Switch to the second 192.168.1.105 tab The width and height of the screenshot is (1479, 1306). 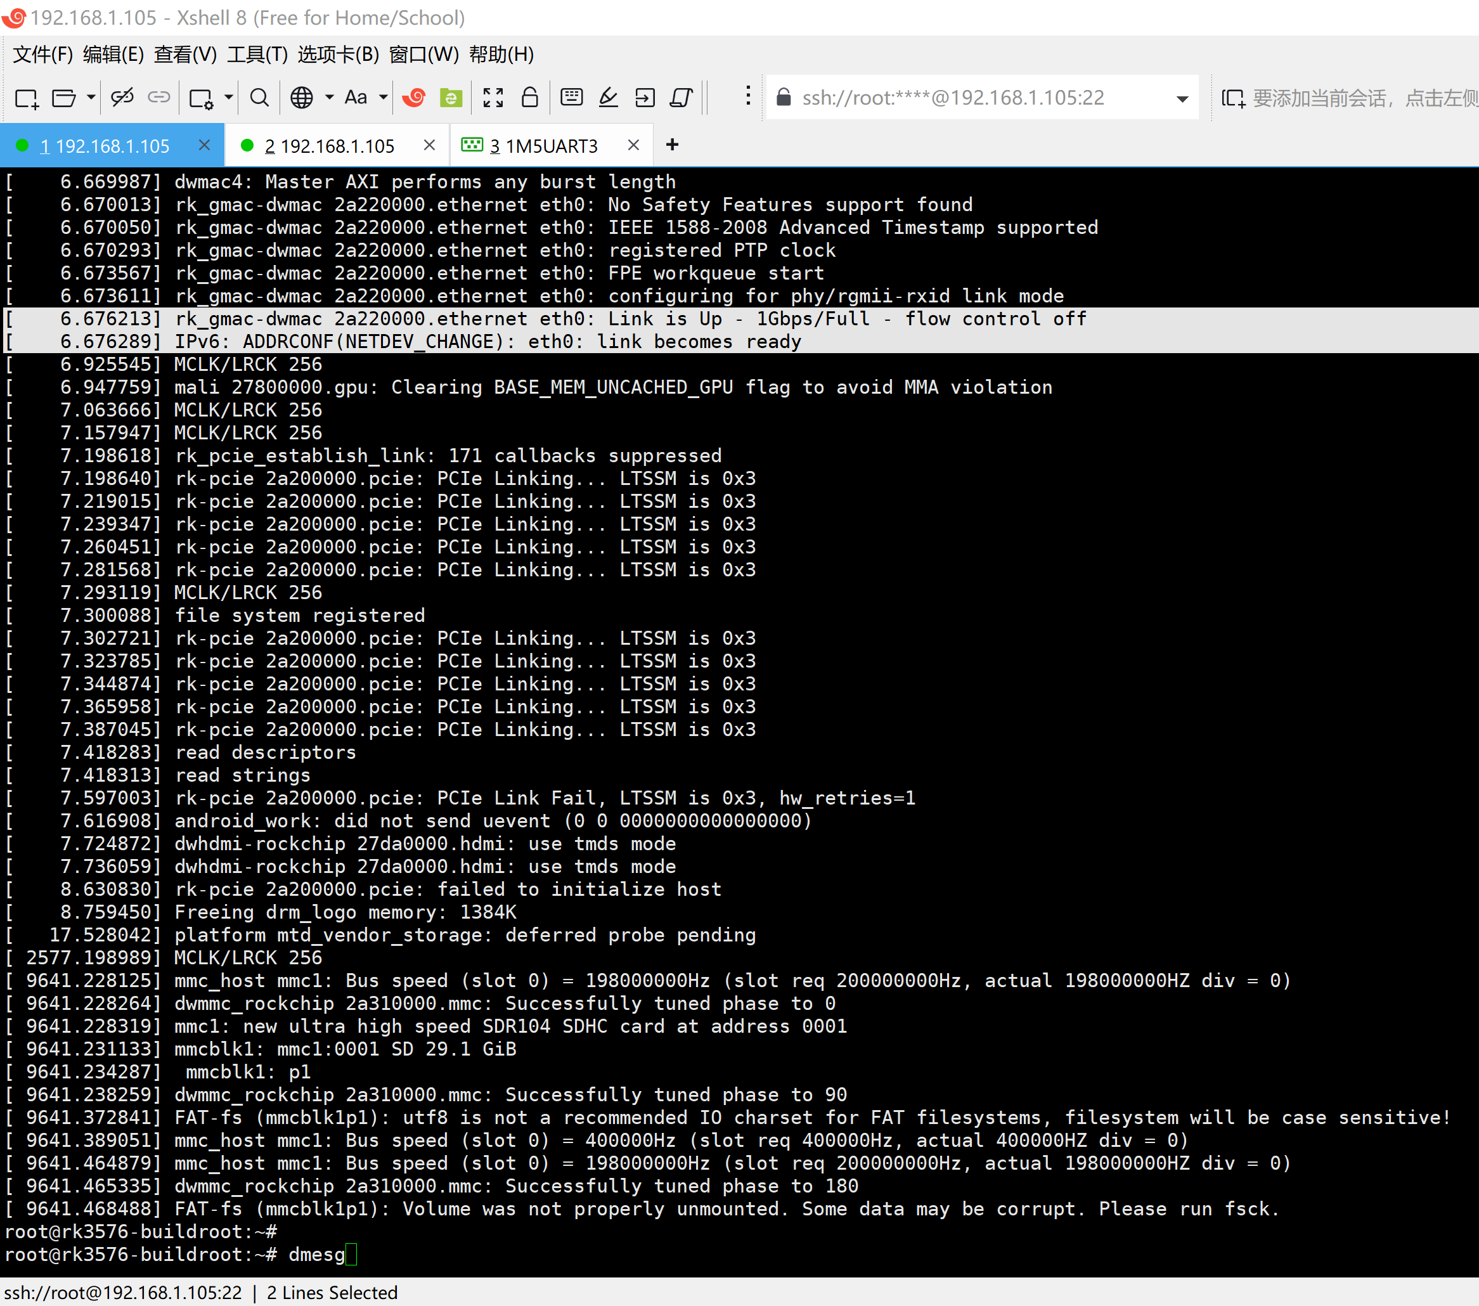(x=330, y=146)
